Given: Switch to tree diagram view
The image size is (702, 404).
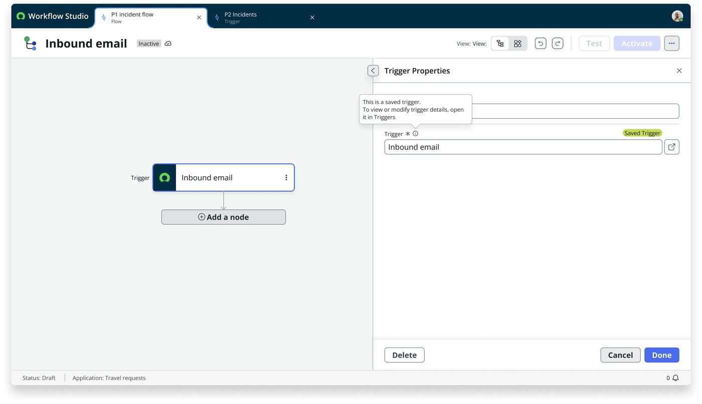Looking at the screenshot, I should point(500,44).
